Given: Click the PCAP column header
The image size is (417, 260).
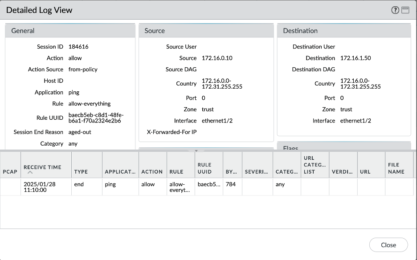Looking at the screenshot, I should coord(10,171).
